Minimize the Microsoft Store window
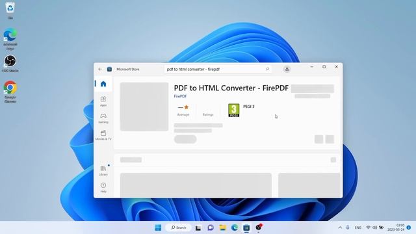Screen dimensions: 416x234 click(312, 67)
